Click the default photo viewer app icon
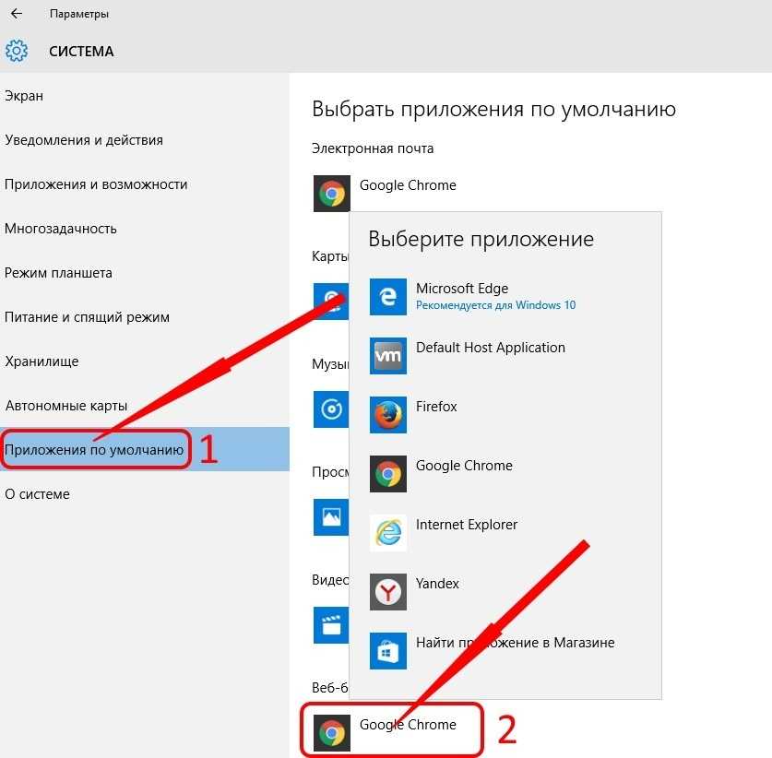 pyautogui.click(x=331, y=517)
